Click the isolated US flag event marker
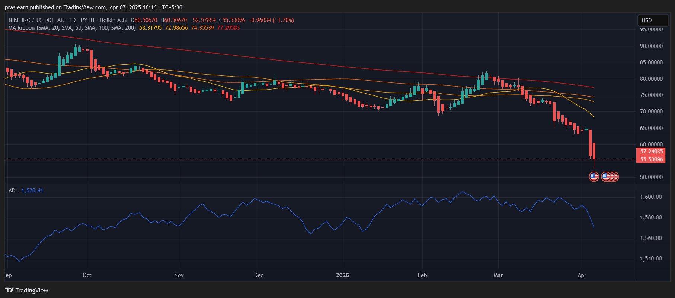675x298 pixels. pos(594,177)
